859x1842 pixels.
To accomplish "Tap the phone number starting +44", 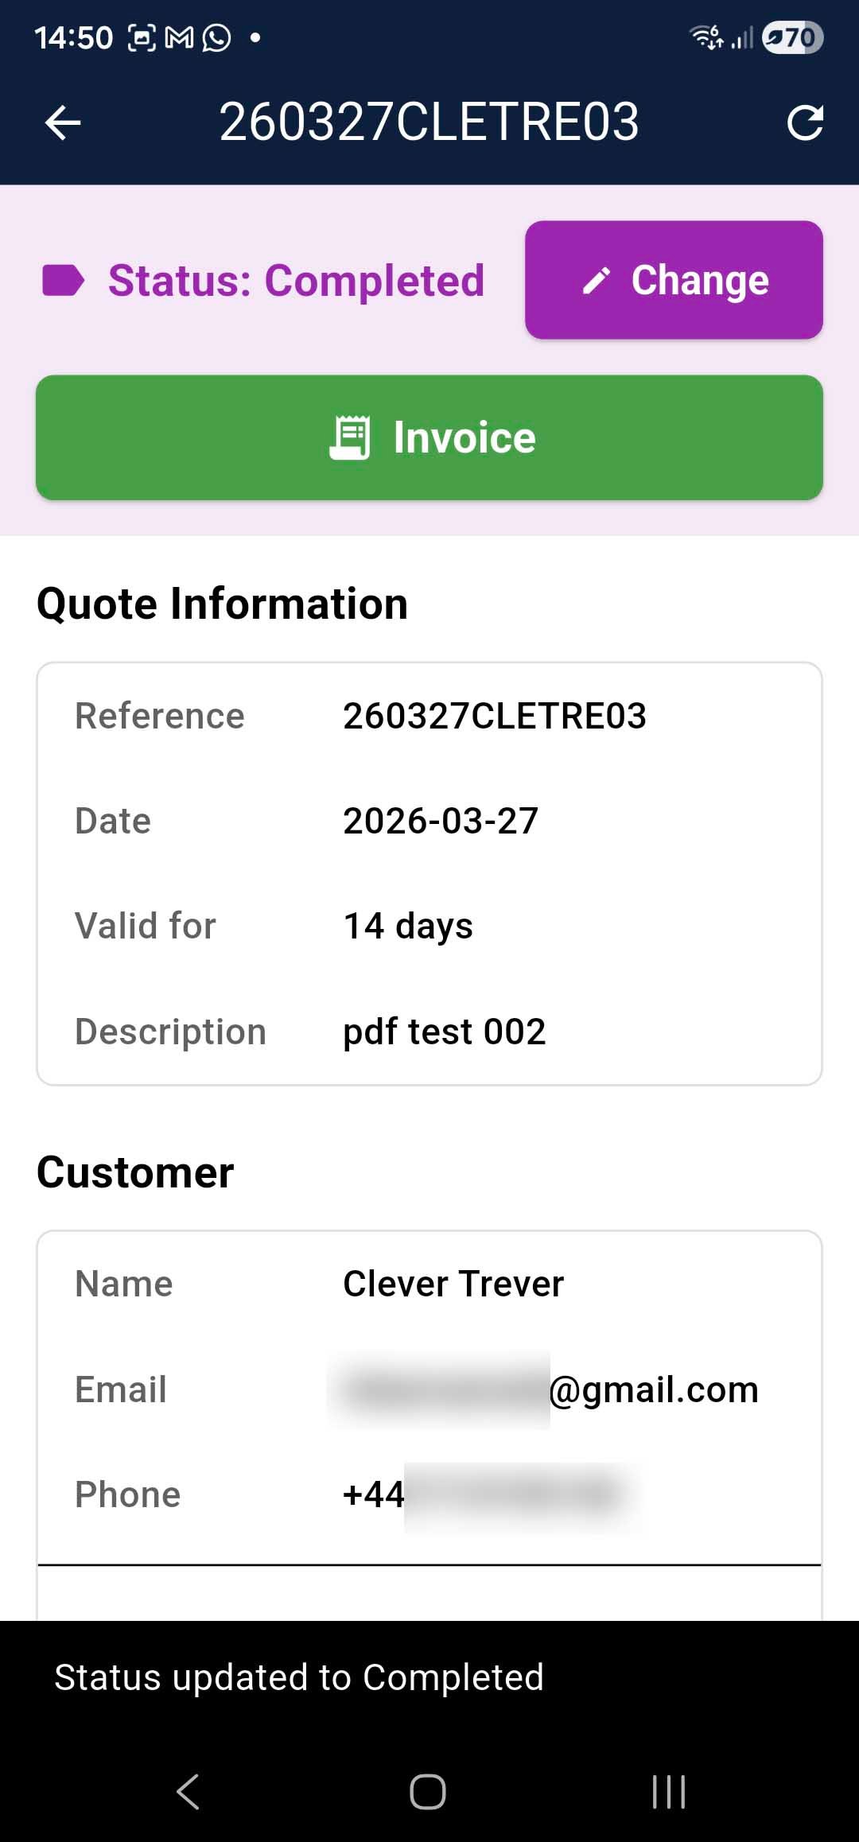I will (477, 1494).
